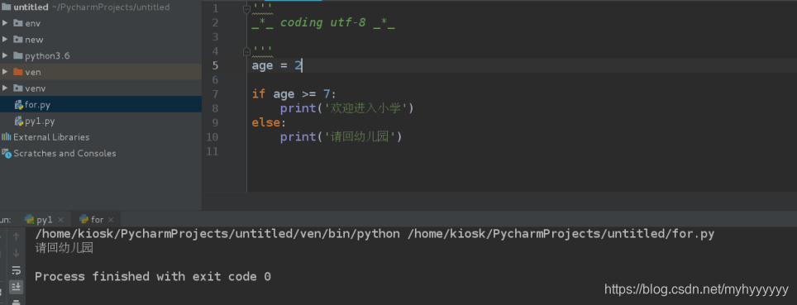797x305 pixels.
Task: Click gutter line number 7
Action: [x=215, y=94]
